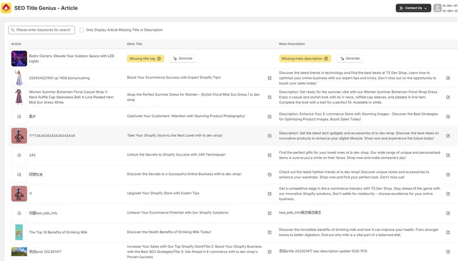Screen dimensions: 465x261
Task: Edit description 'Check out the latest fashion trends'
Action: [448, 175]
